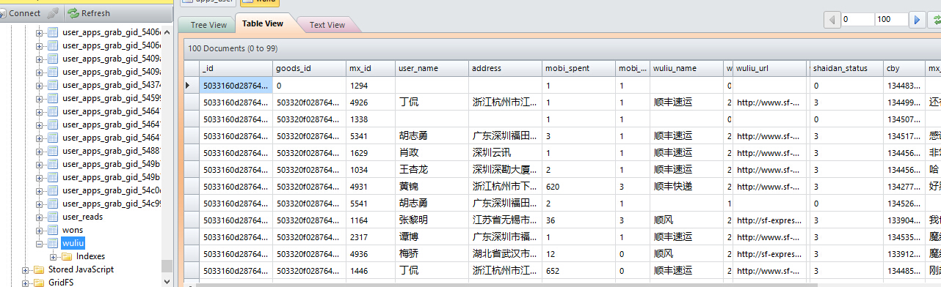Screen dimensions: 941x287
Task: Click the user_name cell 张黎明
Action: click(x=432, y=220)
